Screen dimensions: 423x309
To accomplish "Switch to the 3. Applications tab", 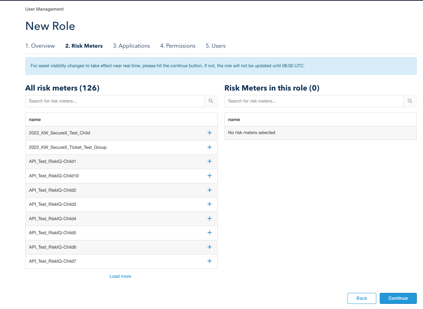I will [132, 46].
